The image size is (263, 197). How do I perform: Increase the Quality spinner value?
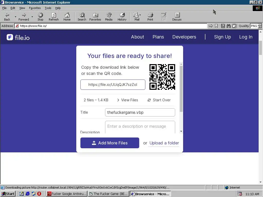(260, 25)
